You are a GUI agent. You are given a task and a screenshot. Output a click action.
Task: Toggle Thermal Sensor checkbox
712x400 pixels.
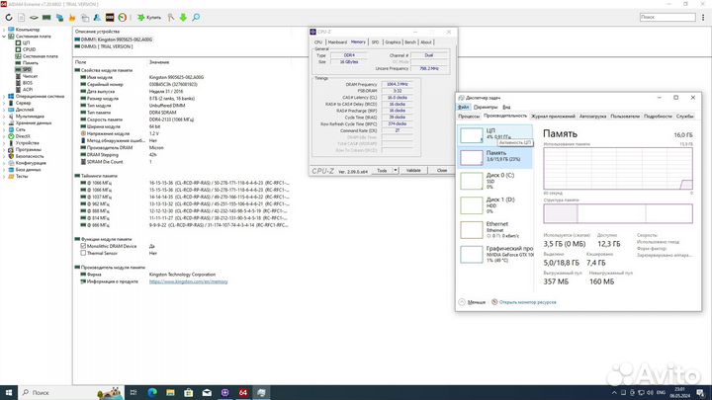point(83,253)
